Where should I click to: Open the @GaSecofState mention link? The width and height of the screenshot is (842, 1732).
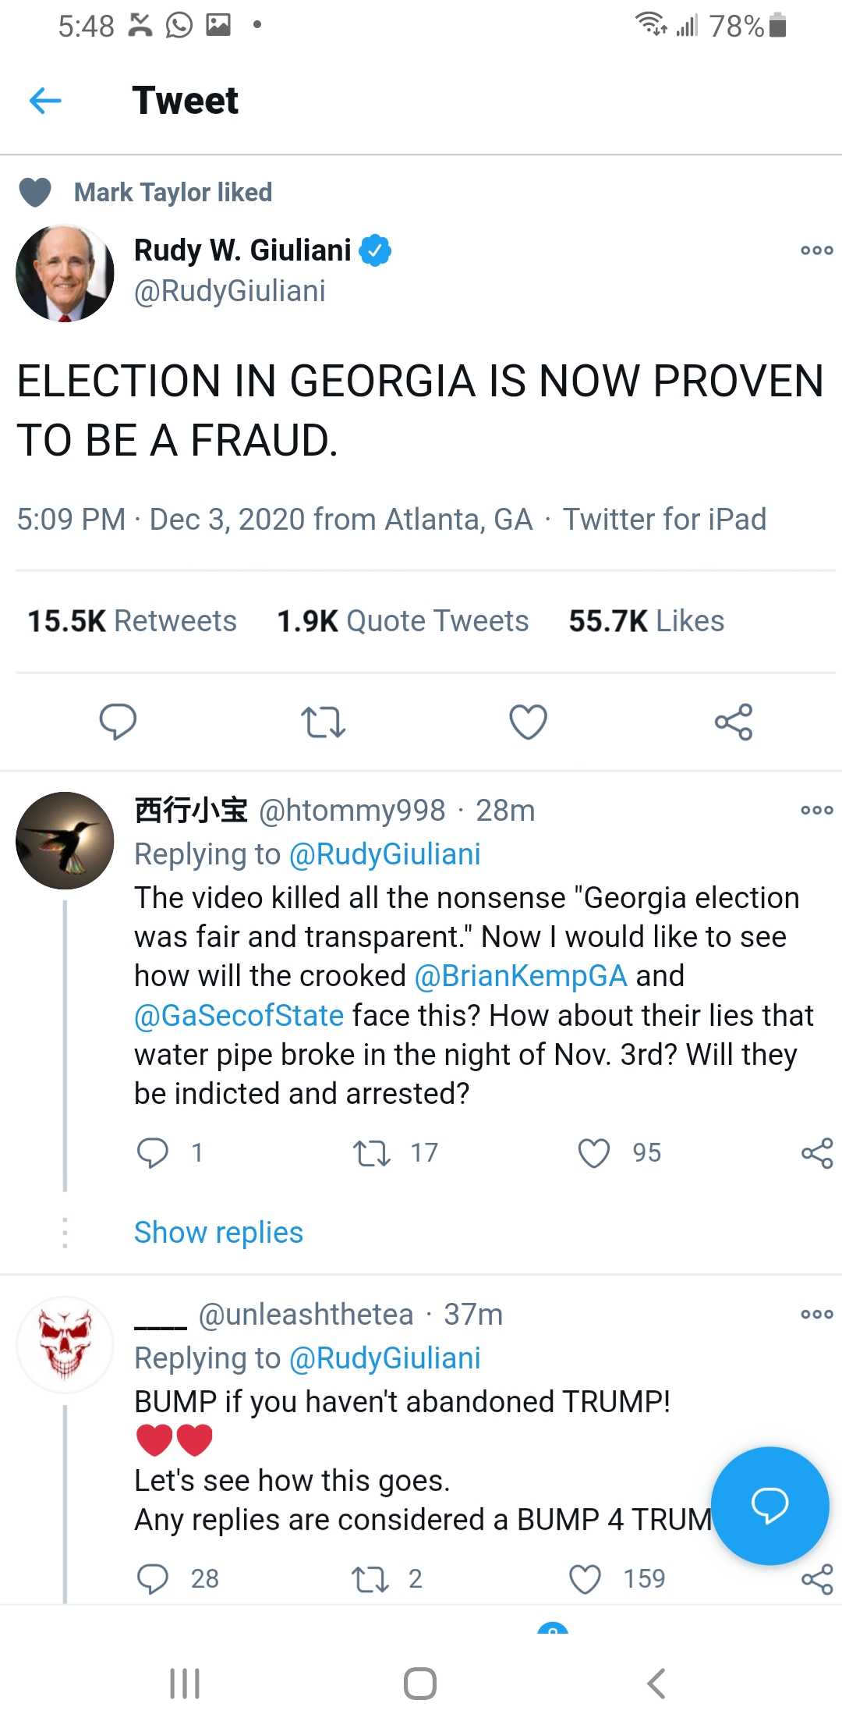coord(239,1015)
